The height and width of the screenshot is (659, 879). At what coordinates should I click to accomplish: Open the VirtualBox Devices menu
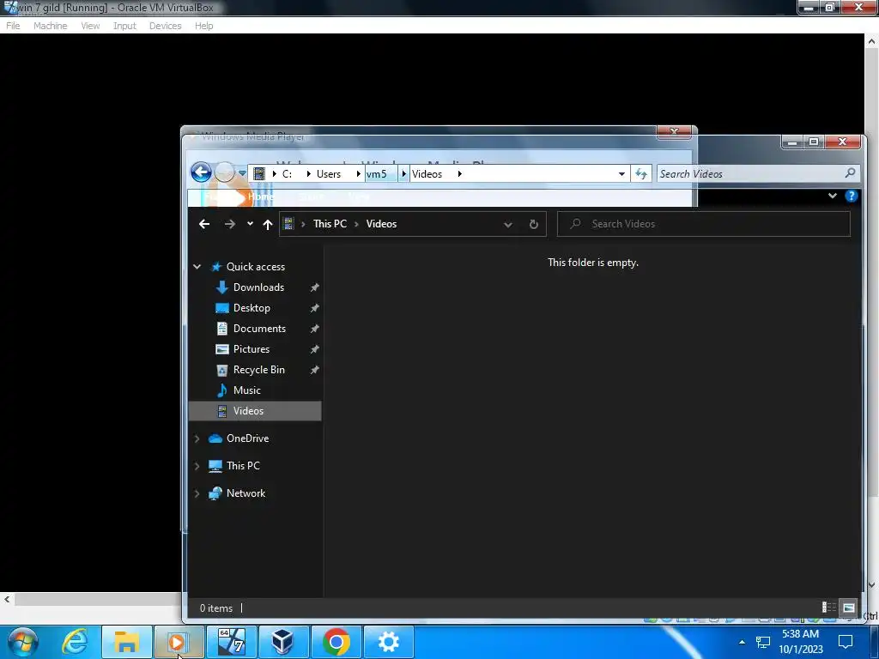[165, 26]
